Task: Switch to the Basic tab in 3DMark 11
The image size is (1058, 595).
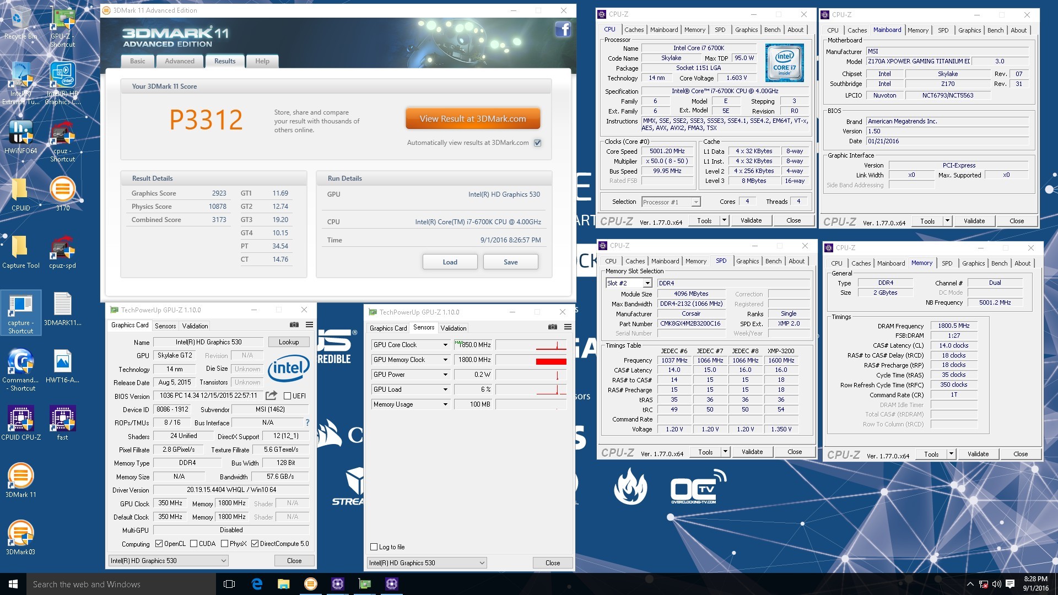Action: click(138, 61)
